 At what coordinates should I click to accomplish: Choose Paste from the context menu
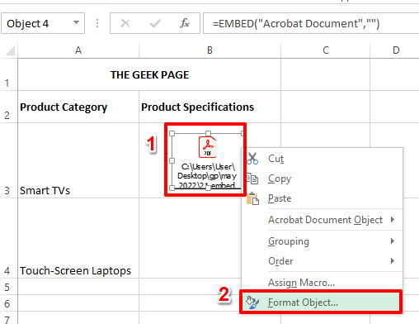tap(322, 198)
